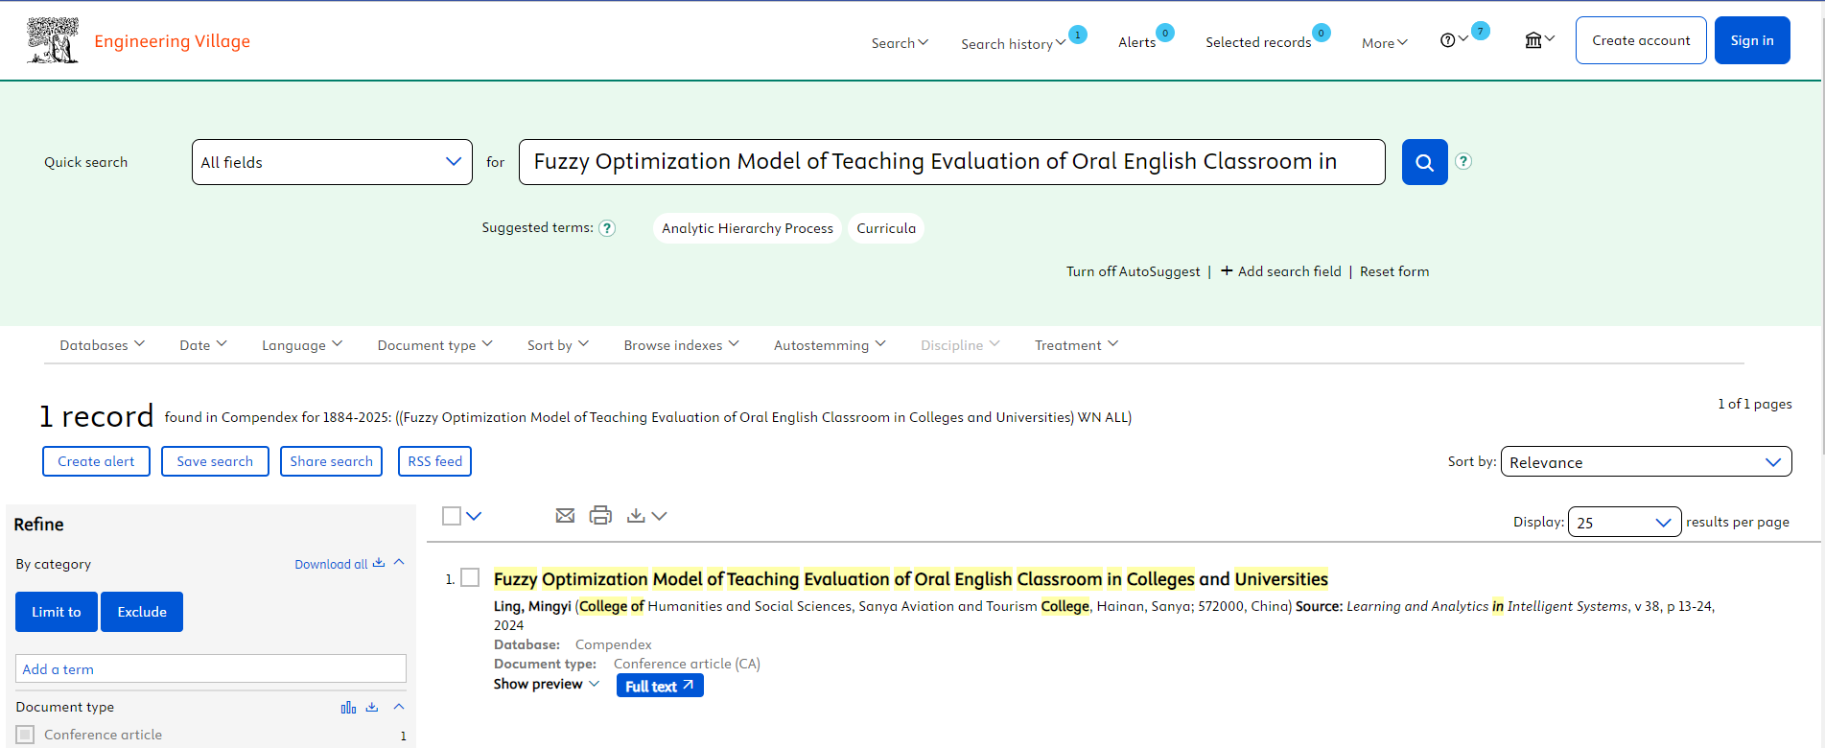Viewport: 1825px width, 748px height.
Task: Open results per page 25 dropdown
Action: click(x=1624, y=522)
